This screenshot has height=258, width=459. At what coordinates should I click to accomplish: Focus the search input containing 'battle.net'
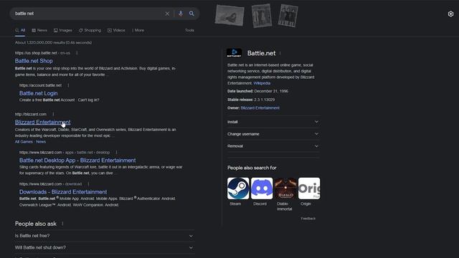(87, 14)
